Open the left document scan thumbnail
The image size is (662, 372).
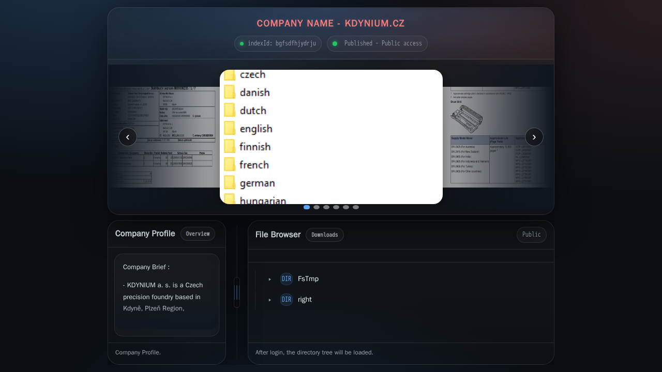[164, 137]
